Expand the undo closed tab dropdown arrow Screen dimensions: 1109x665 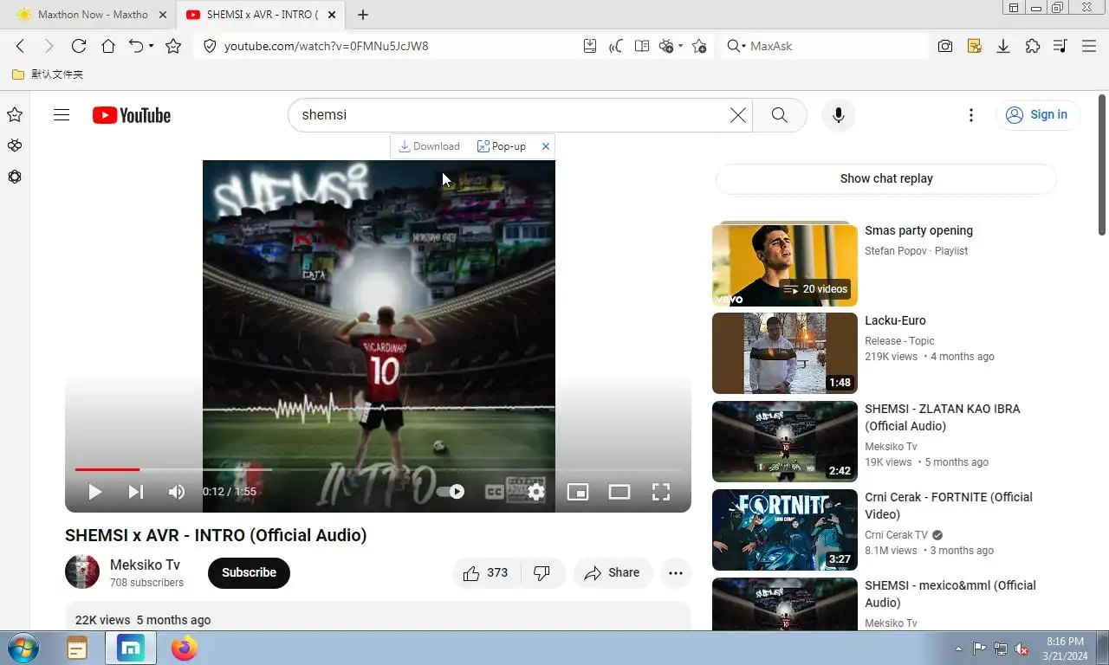[x=151, y=46]
